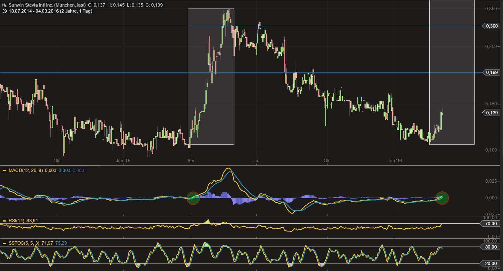Click the RSI "70,00" level tag

(x=490, y=224)
